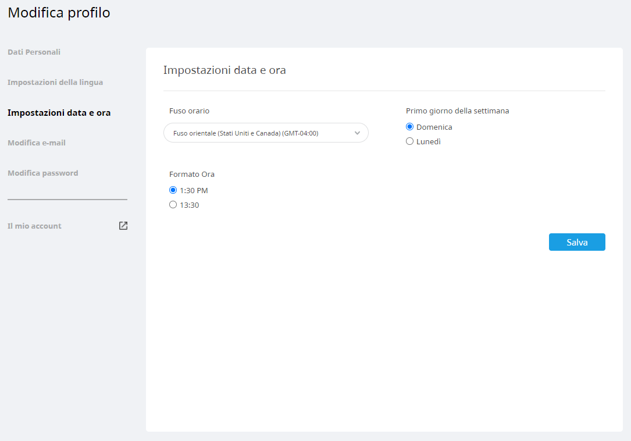Click the sidebar divider line above Il mio account

(67, 200)
